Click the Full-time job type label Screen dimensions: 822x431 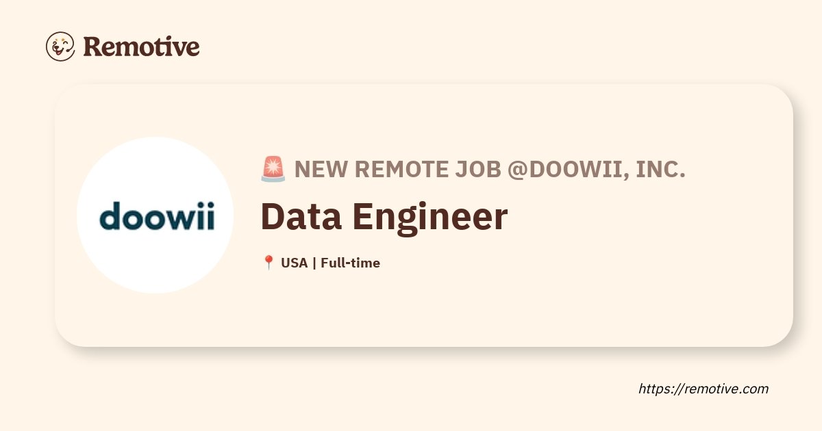point(350,263)
